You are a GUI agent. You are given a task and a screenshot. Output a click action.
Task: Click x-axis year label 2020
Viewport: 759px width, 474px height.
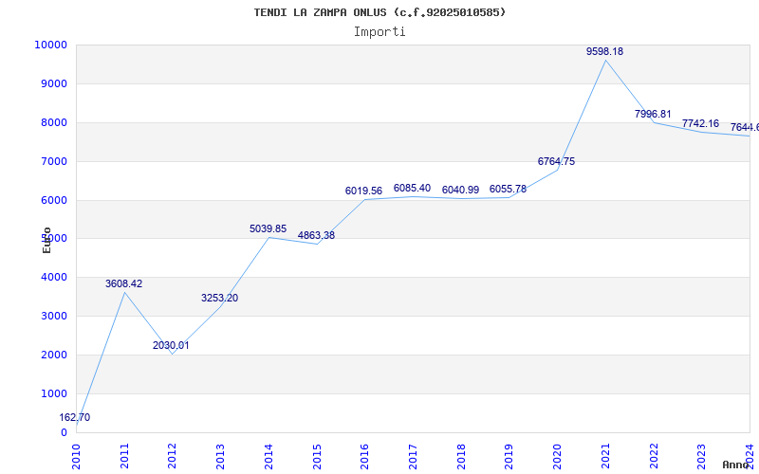coord(558,457)
